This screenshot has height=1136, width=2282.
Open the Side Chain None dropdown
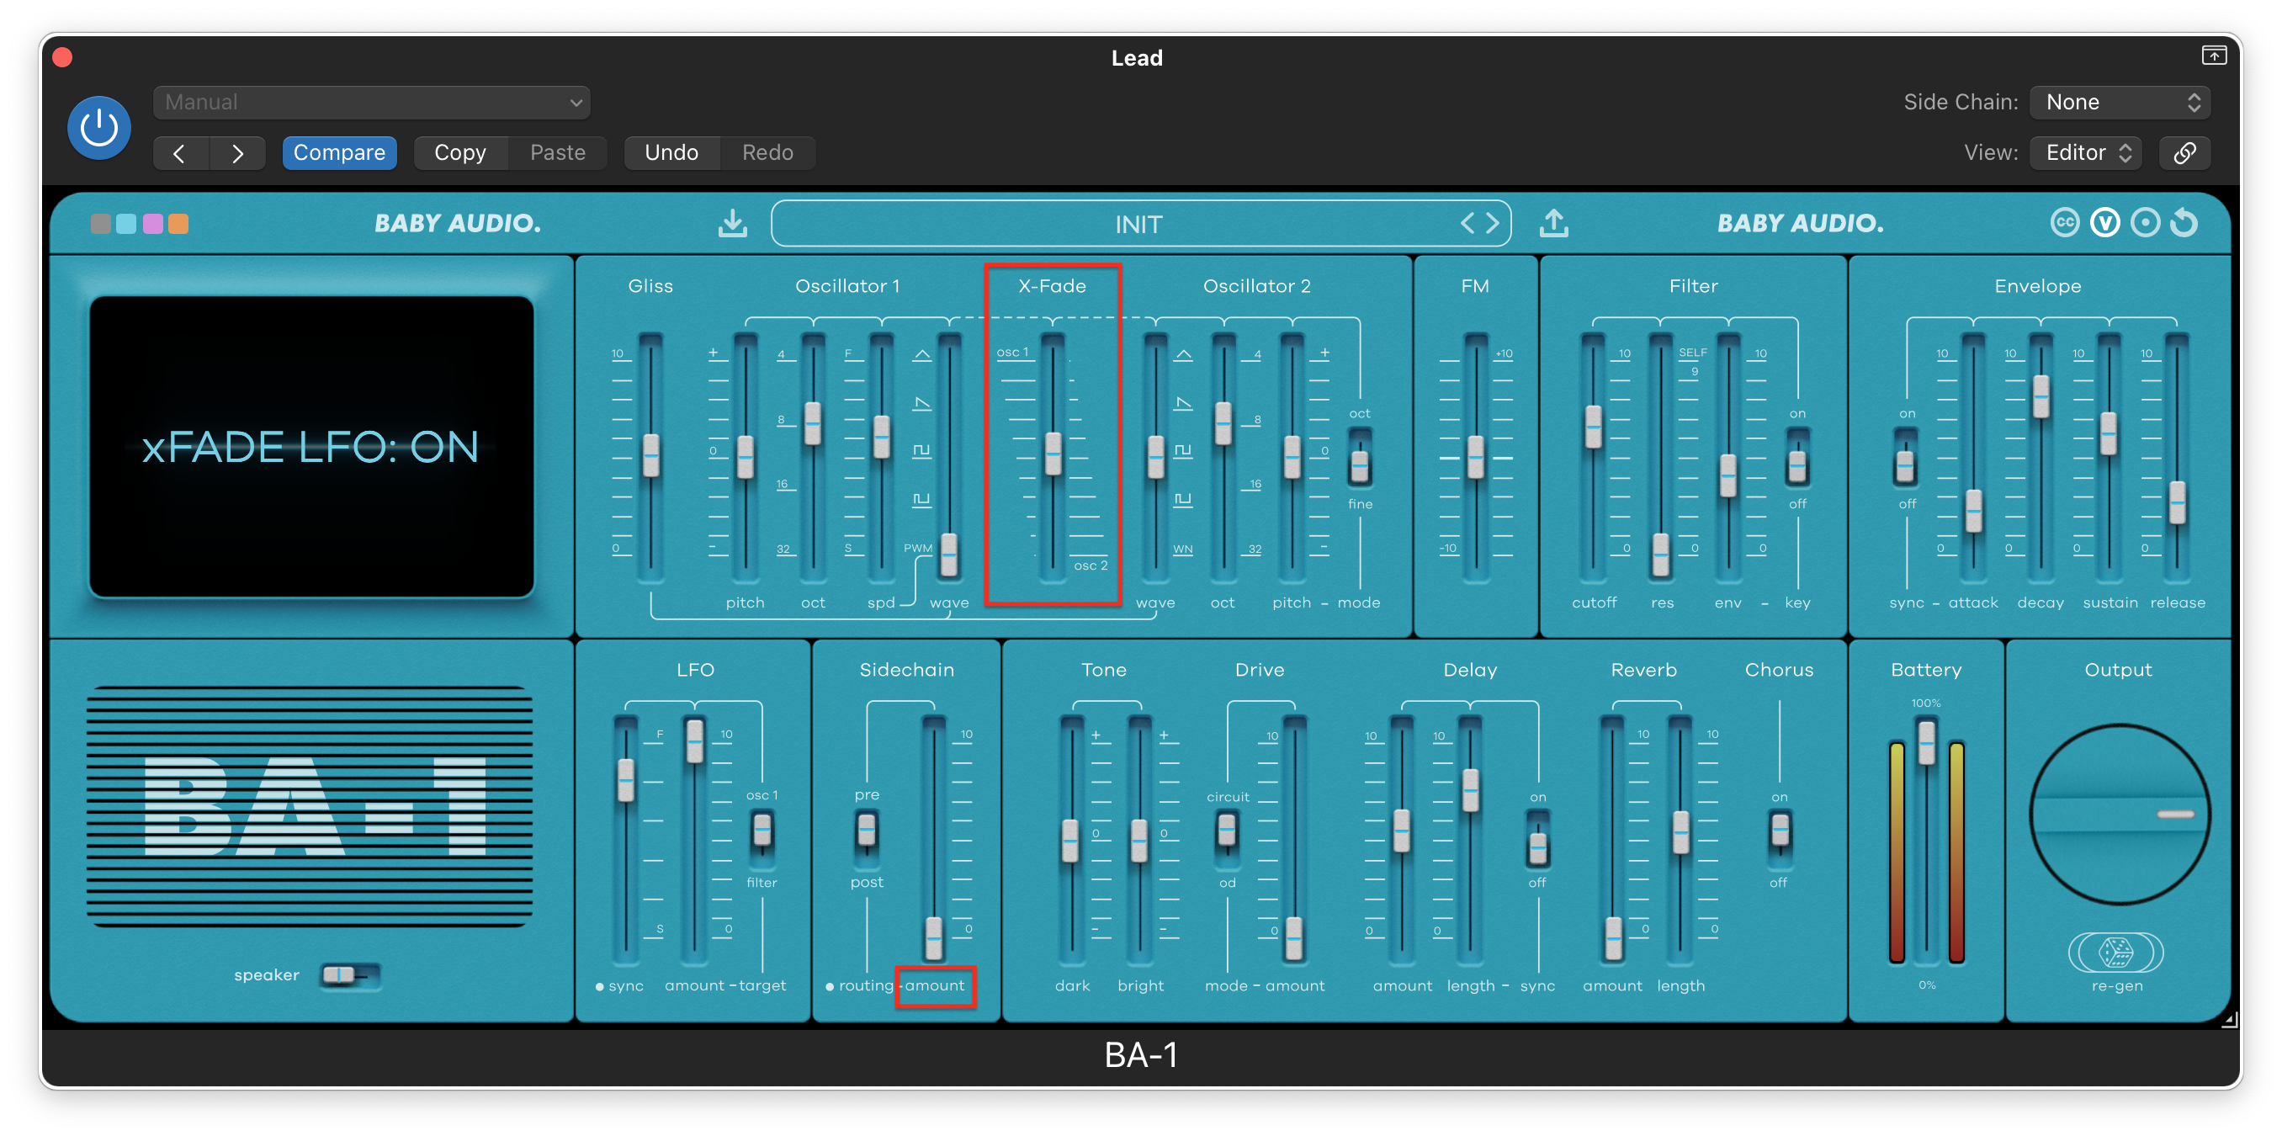2119,102
